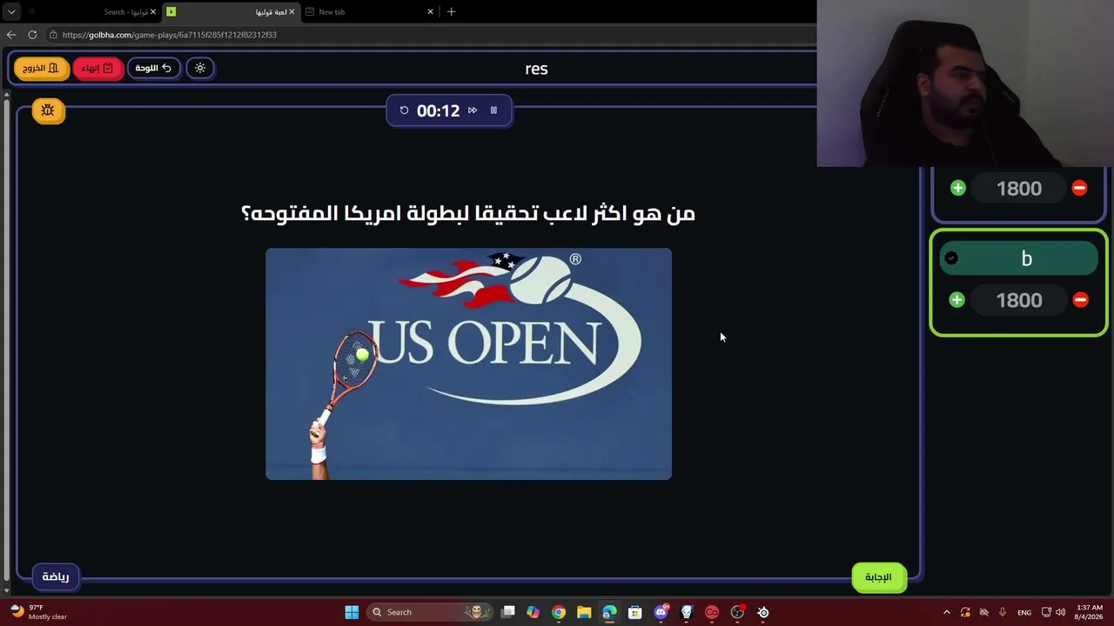1114x626 pixels.
Task: Launch Copilot from the taskbar
Action: coord(533,612)
